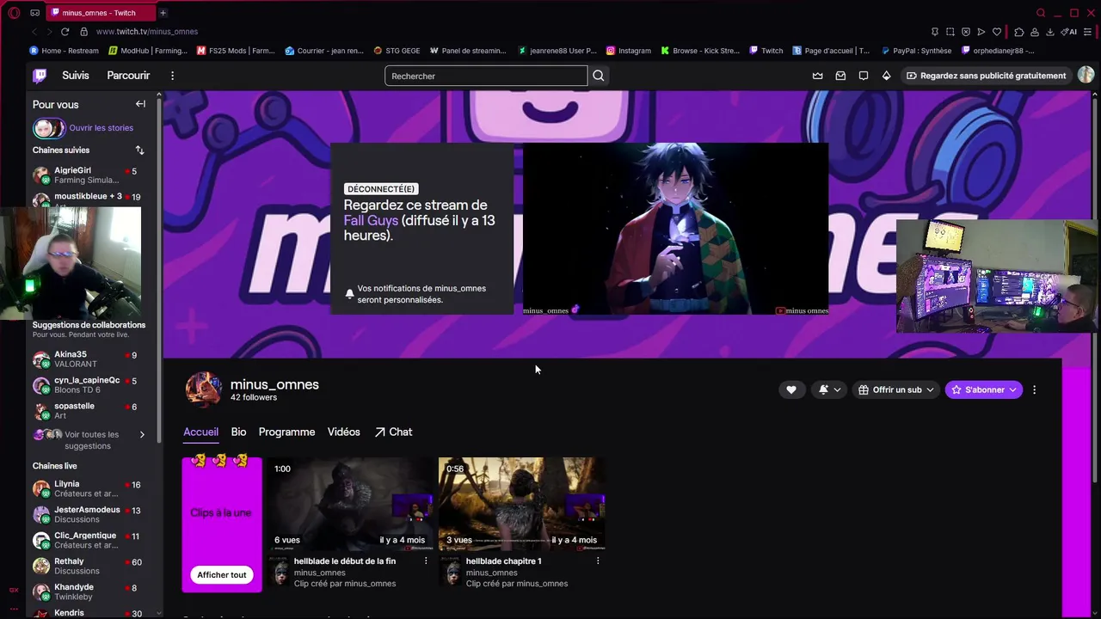Open browser extensions puzzle icon
1101x619 pixels.
point(1019,32)
